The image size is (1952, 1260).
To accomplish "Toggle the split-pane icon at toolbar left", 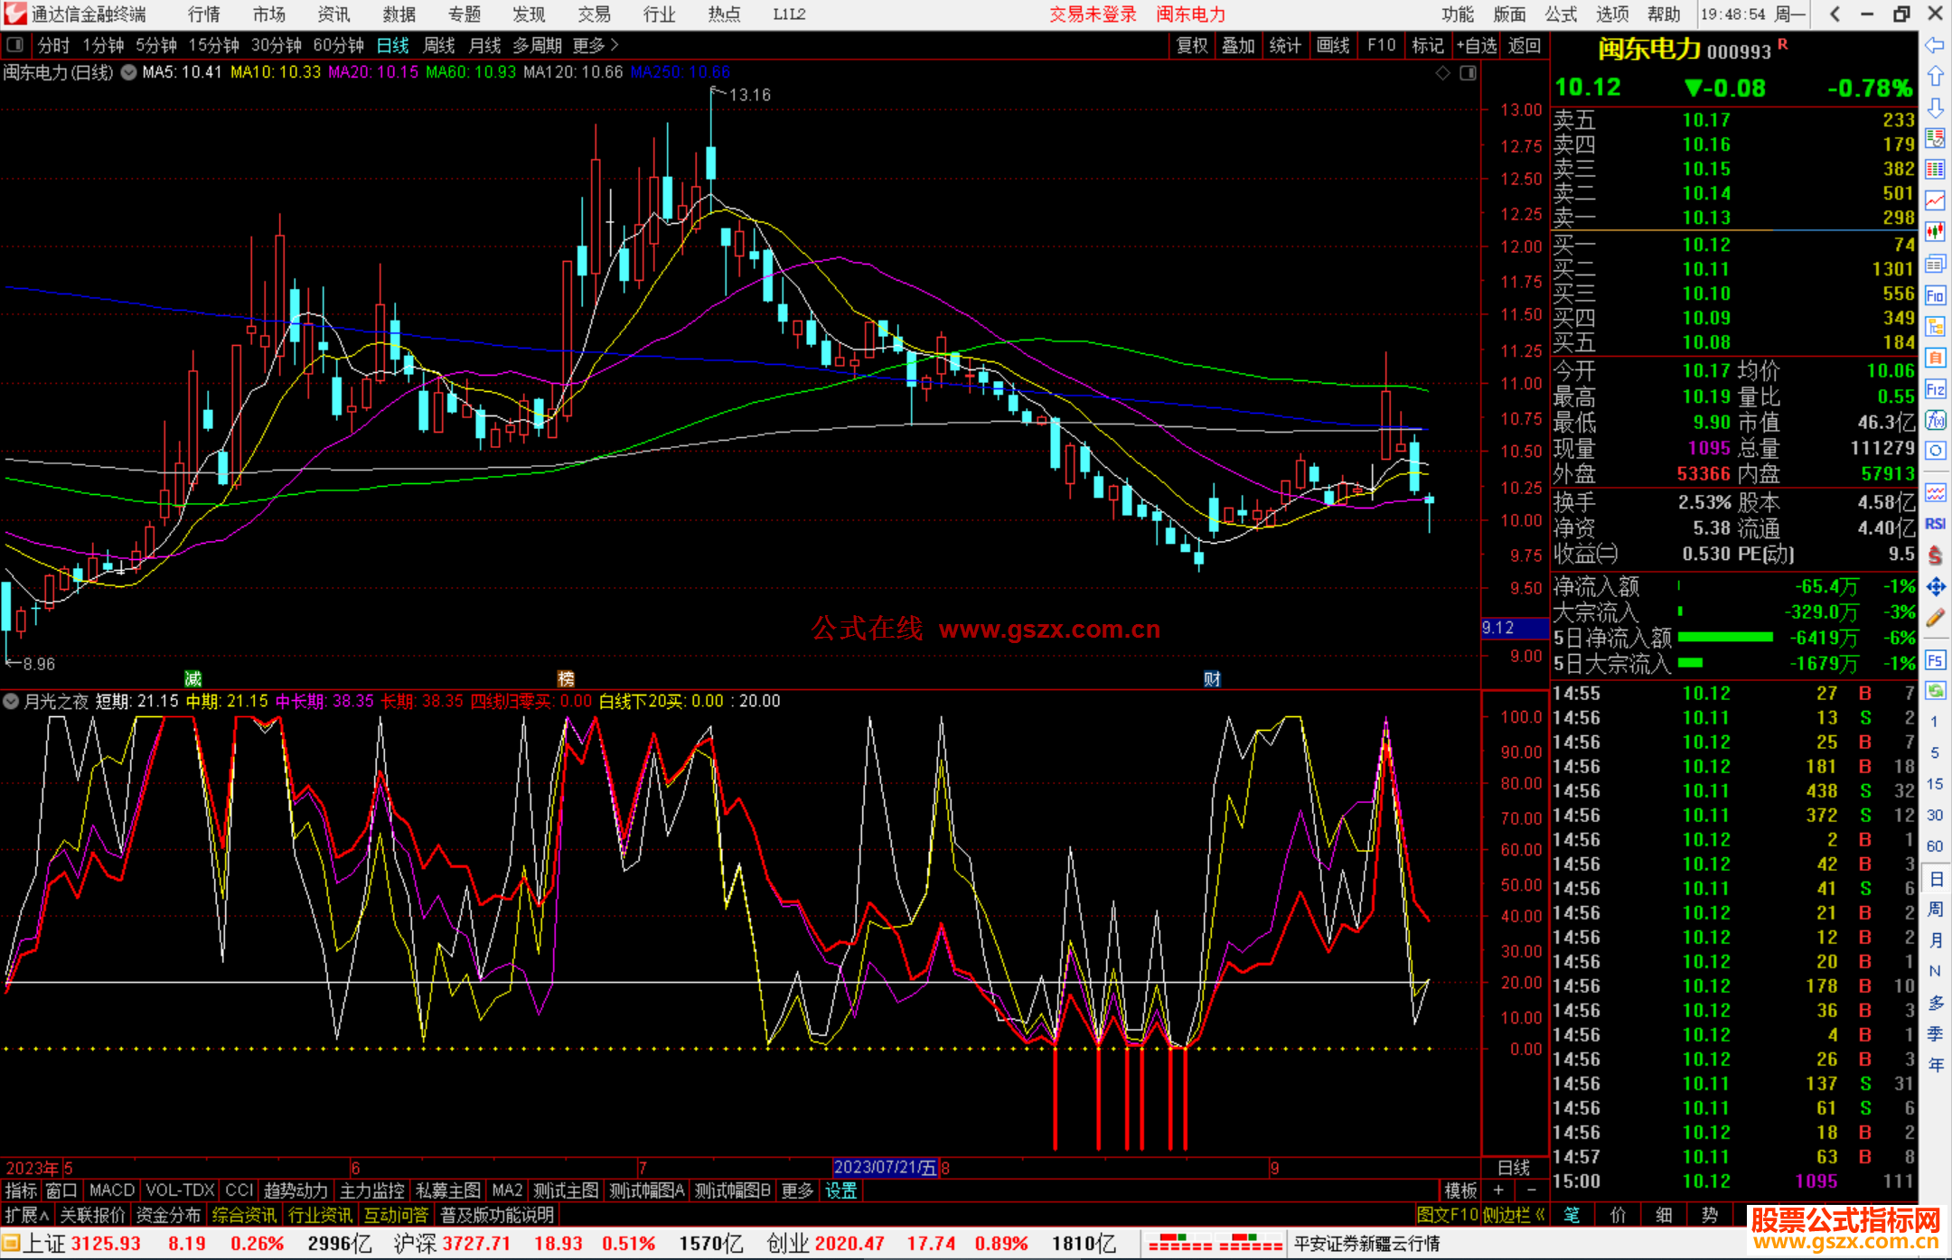I will [x=15, y=44].
